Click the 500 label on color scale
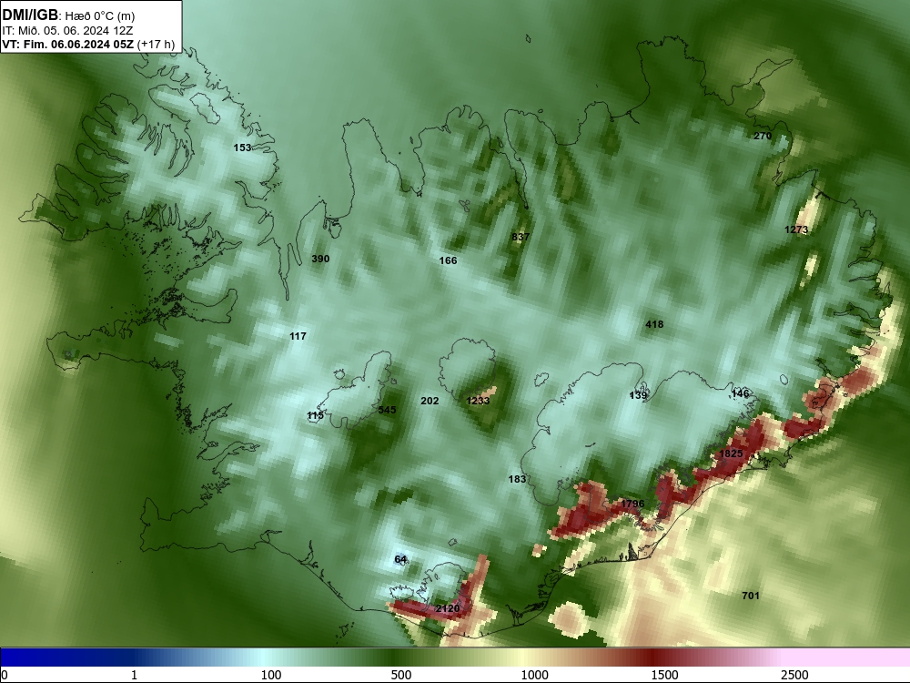Viewport: 910px width, 683px height. (401, 675)
